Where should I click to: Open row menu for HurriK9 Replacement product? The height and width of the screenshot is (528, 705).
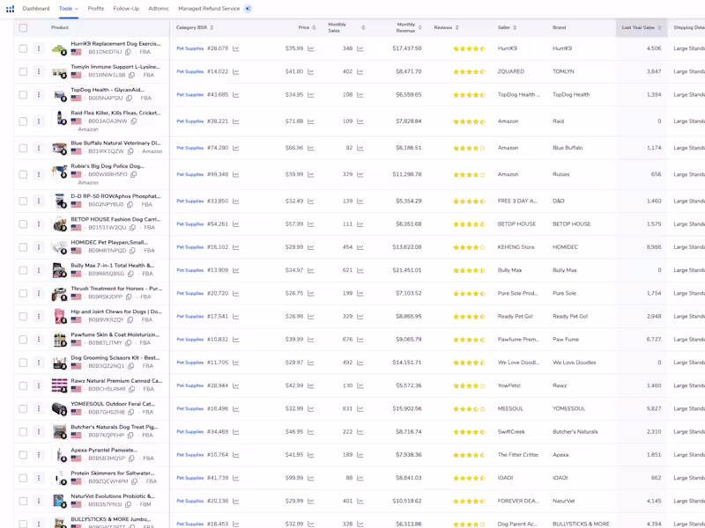(39, 48)
